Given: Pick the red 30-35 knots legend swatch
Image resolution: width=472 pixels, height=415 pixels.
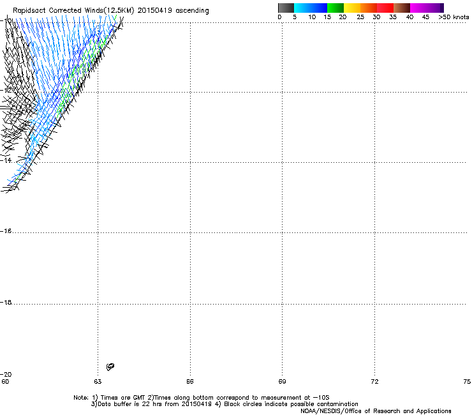Looking at the screenshot, I should (x=385, y=8).
